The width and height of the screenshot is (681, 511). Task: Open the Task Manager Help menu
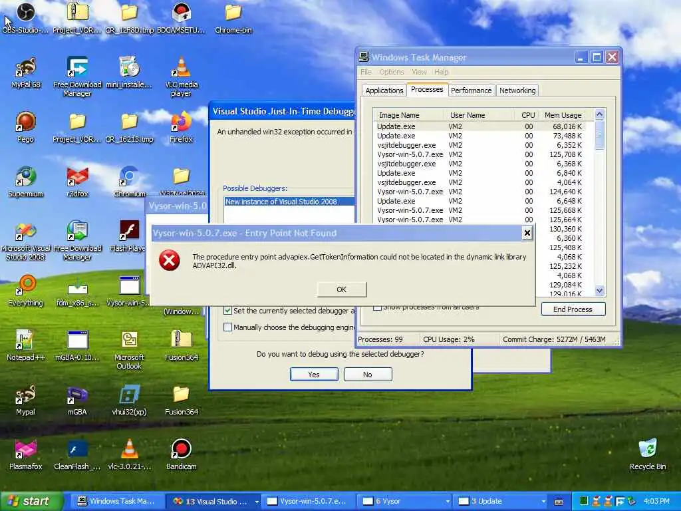(x=442, y=72)
